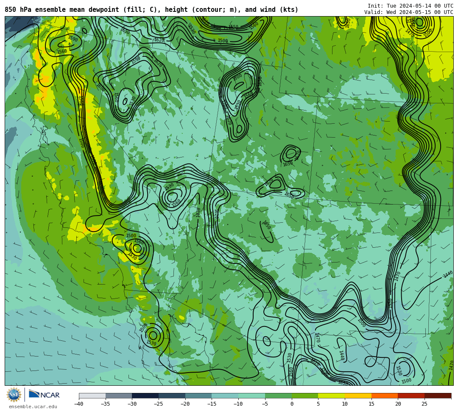Click the 20 colorbar tick label
458x412 pixels.
(398, 404)
